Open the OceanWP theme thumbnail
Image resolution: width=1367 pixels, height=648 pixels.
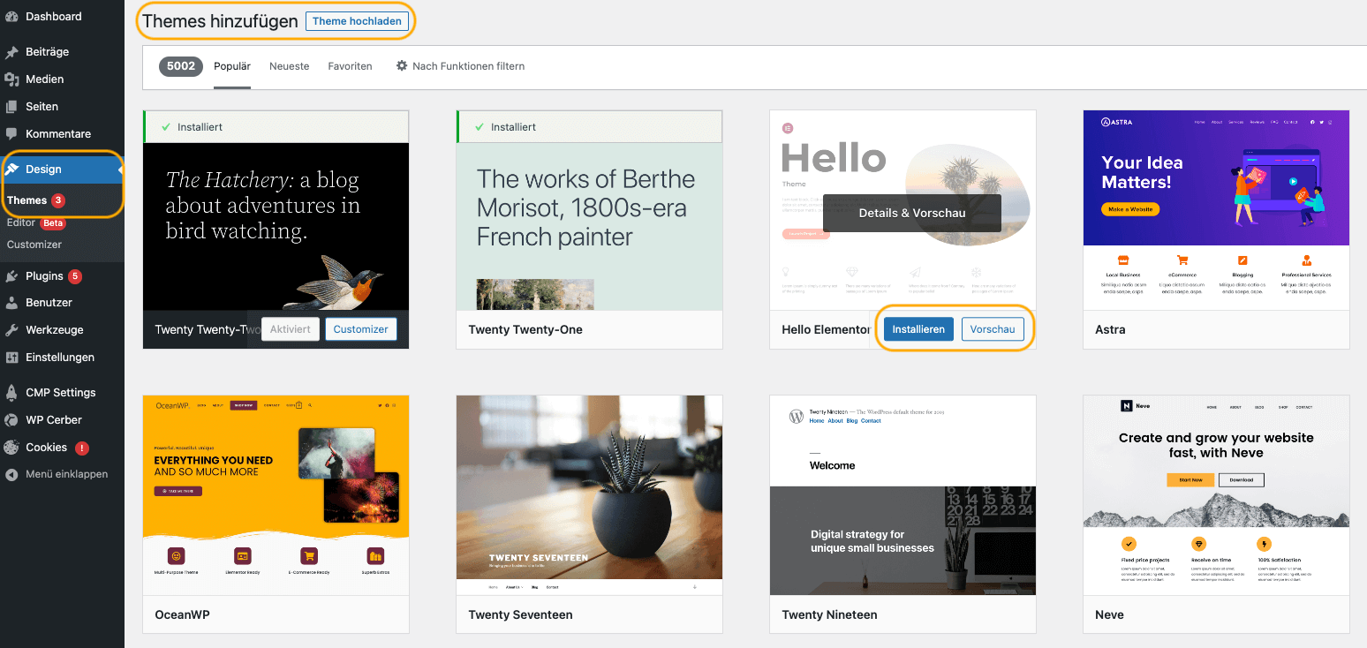[x=276, y=495]
